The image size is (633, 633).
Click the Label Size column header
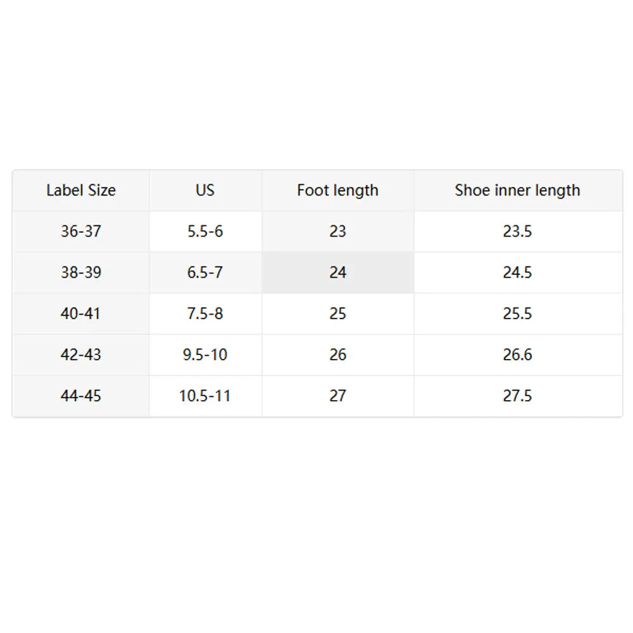coord(81,190)
